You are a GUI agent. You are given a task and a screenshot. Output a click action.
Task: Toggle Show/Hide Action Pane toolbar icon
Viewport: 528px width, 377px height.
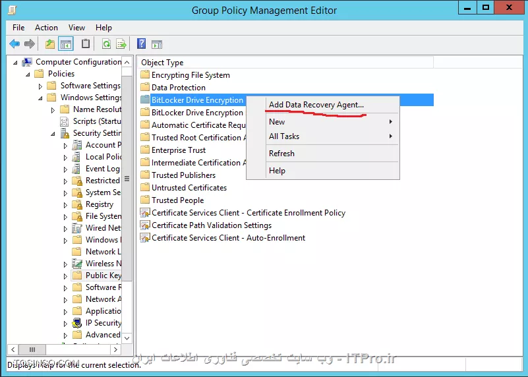click(x=157, y=44)
